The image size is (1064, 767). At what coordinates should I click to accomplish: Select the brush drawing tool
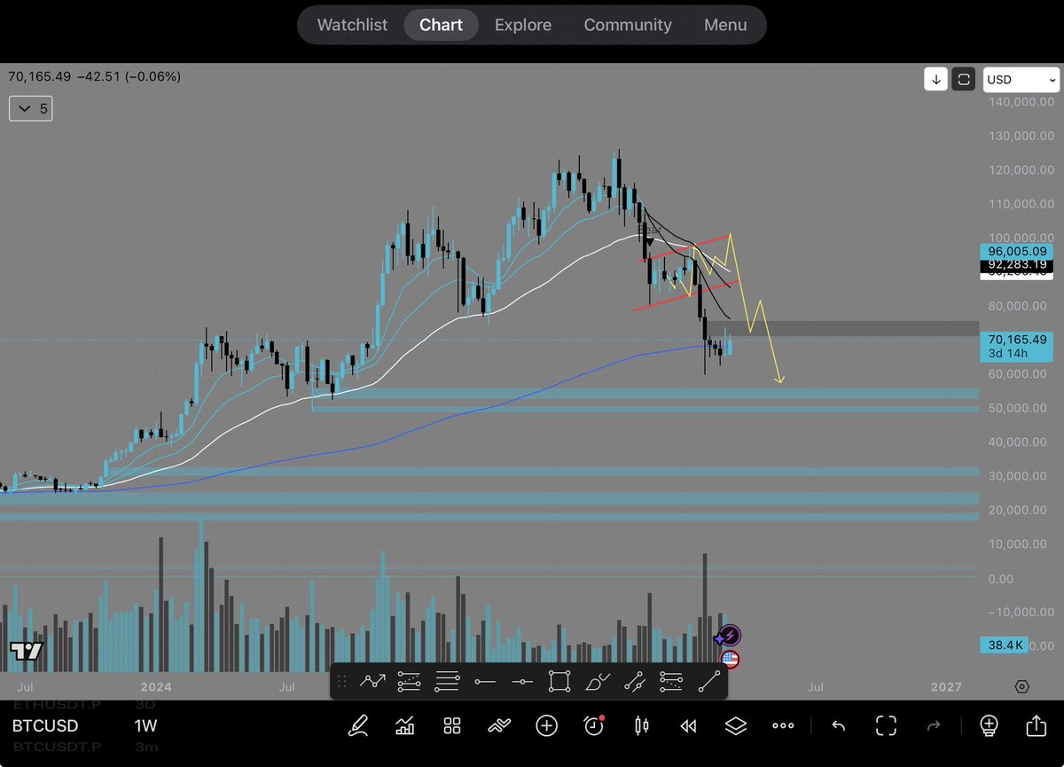[x=597, y=681]
